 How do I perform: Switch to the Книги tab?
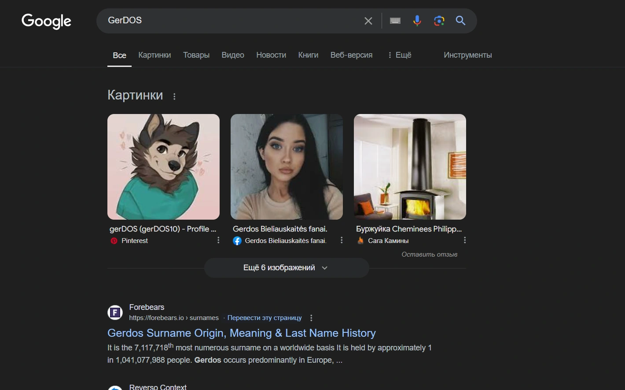(x=308, y=55)
